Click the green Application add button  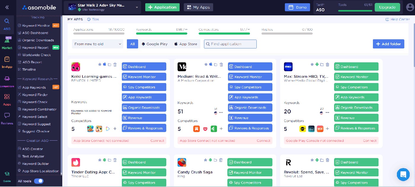click(162, 7)
